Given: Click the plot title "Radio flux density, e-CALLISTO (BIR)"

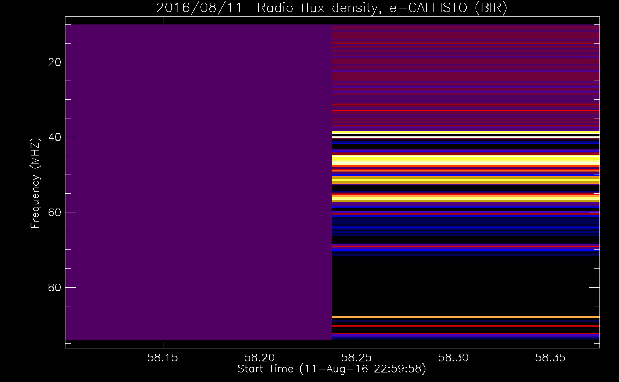Looking at the screenshot, I should point(382,8).
